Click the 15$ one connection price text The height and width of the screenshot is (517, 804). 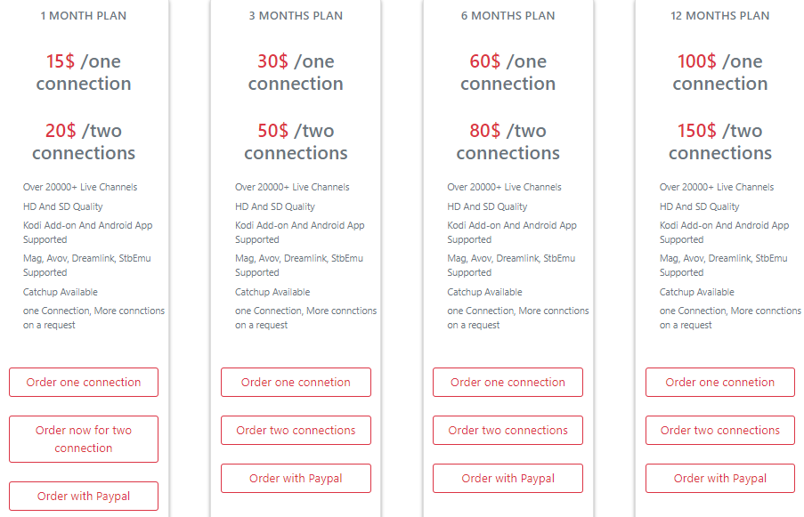coord(83,71)
